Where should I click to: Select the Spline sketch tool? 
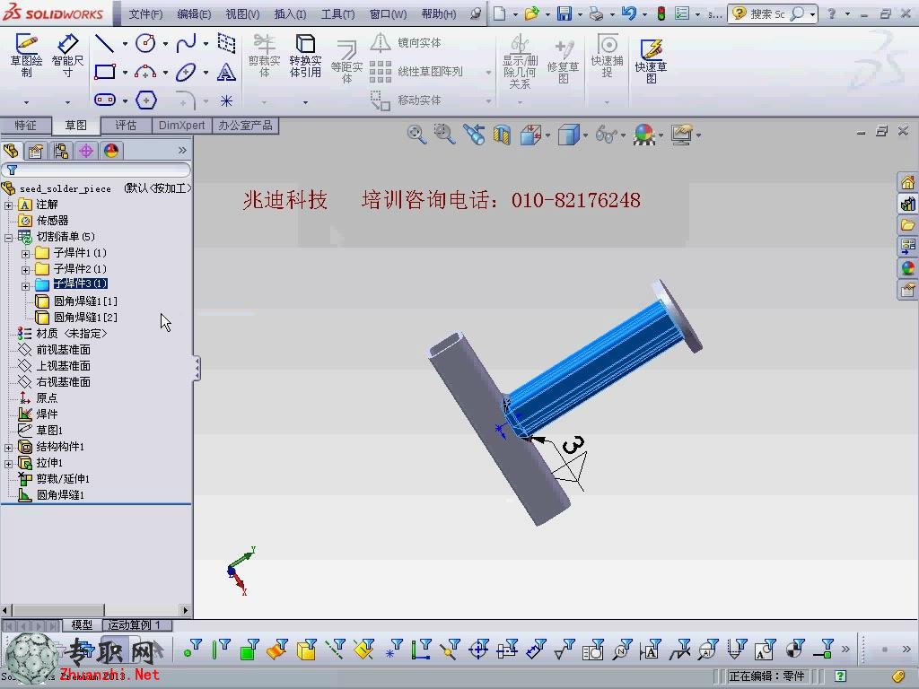pyautogui.click(x=186, y=43)
